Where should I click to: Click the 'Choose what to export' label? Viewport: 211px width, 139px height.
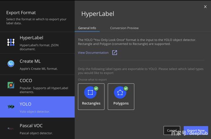[x=92, y=80]
